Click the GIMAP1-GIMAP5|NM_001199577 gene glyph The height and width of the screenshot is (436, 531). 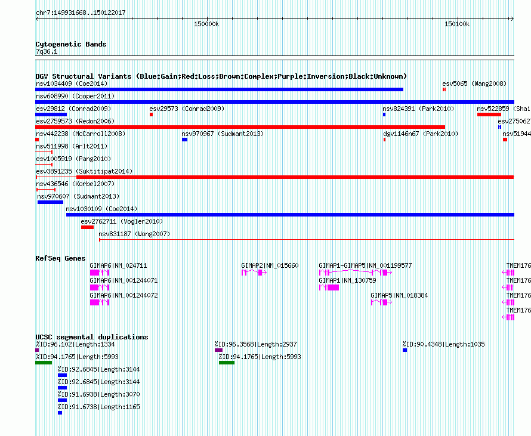click(x=356, y=273)
